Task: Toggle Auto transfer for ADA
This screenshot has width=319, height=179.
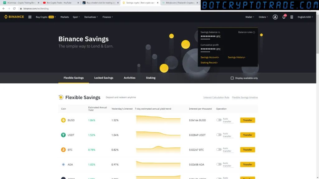Action: [x=219, y=164]
